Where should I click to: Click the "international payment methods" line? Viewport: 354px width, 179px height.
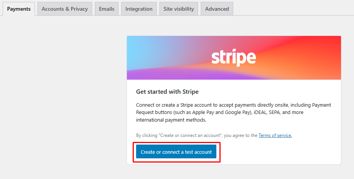point(171,120)
